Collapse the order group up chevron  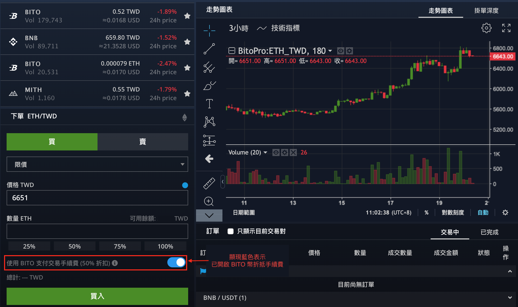(510, 271)
